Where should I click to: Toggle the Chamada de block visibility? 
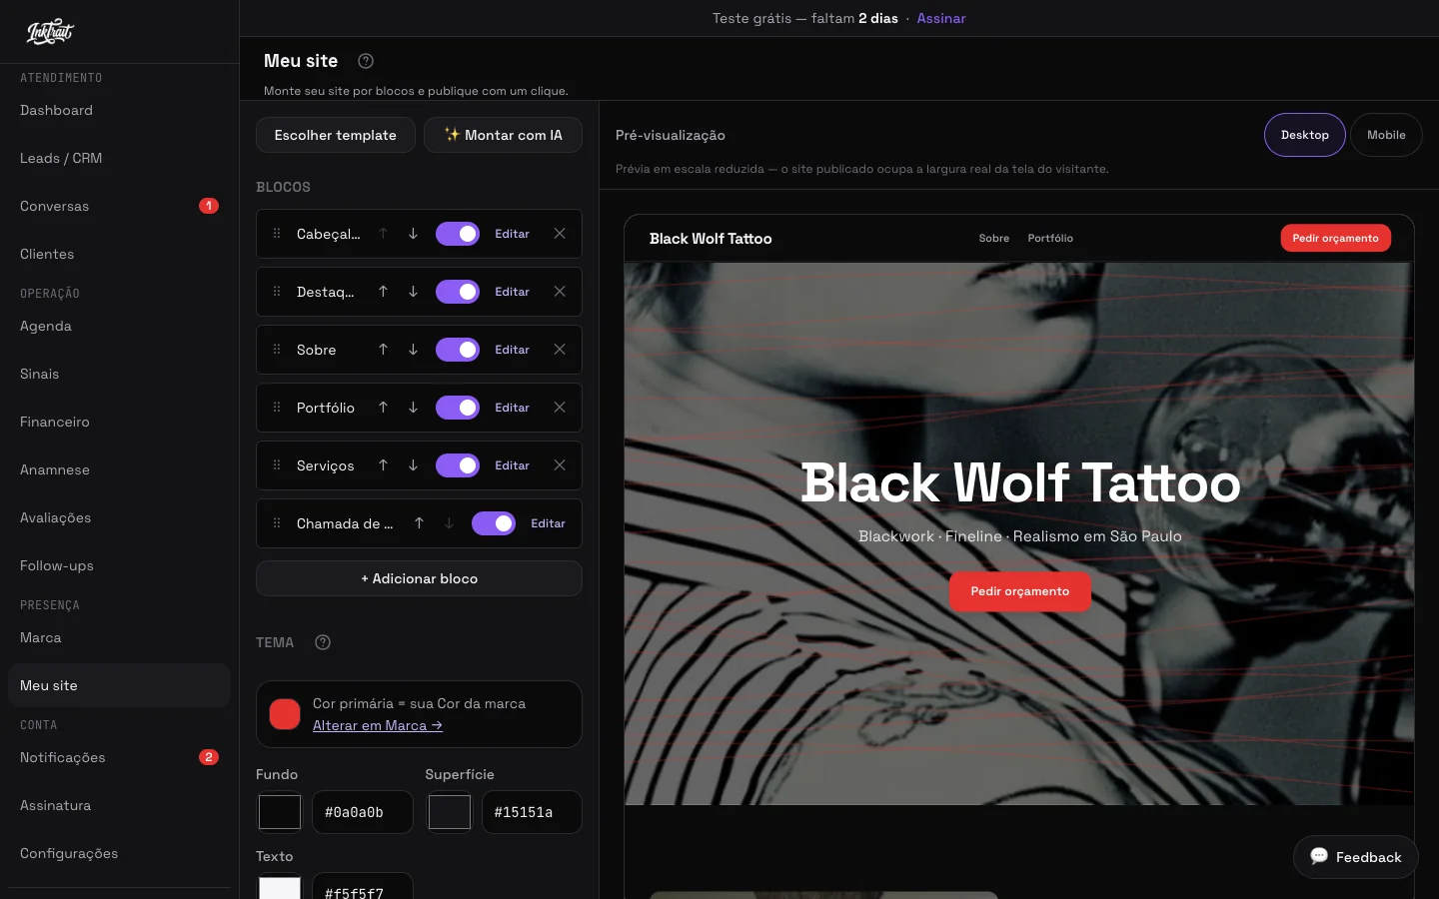tap(494, 523)
